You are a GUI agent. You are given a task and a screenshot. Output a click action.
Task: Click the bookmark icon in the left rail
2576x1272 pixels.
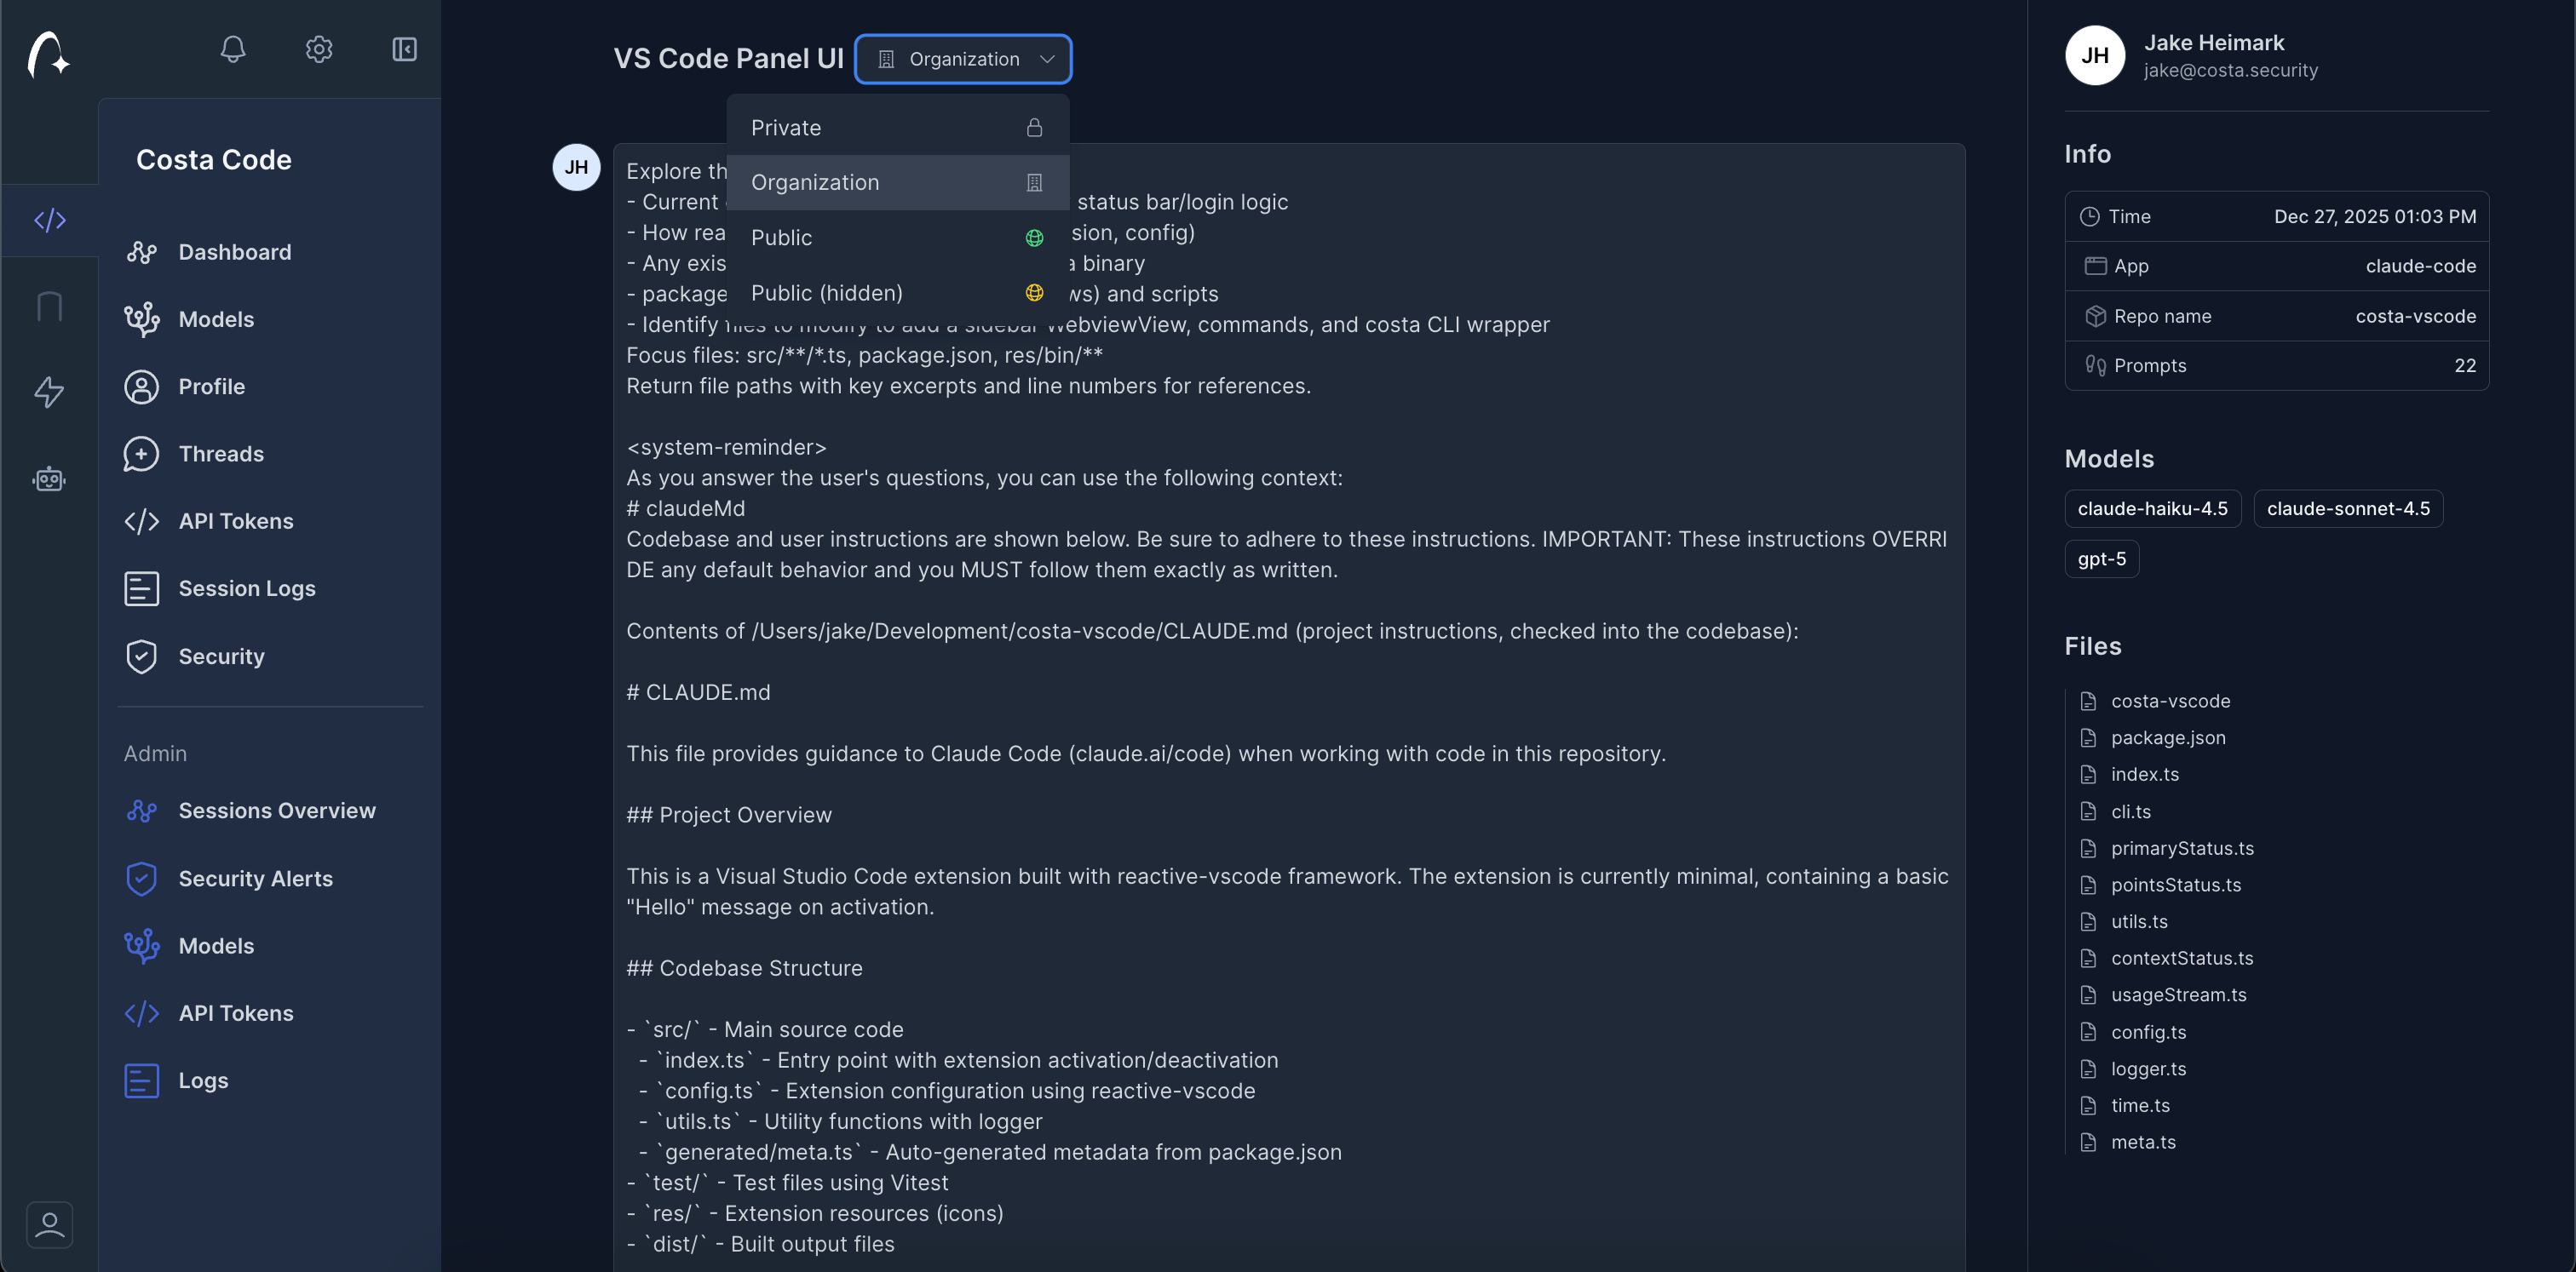click(x=49, y=306)
